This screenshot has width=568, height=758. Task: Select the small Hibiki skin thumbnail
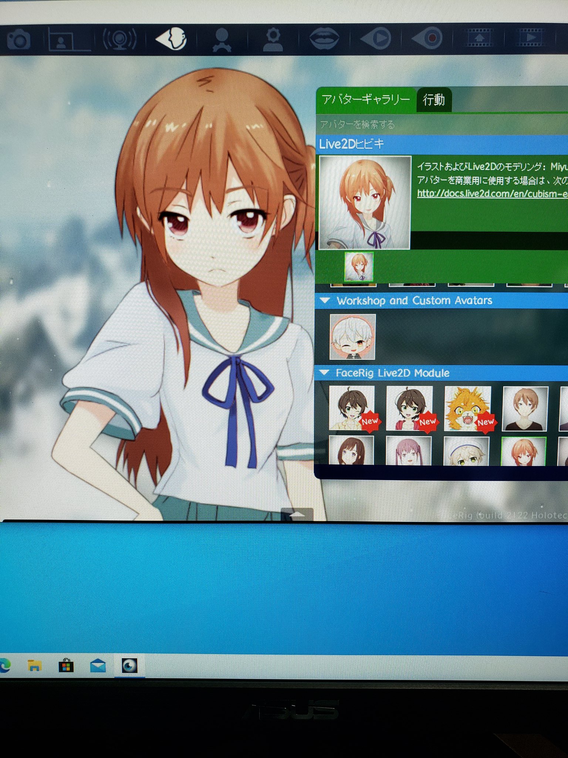[359, 266]
